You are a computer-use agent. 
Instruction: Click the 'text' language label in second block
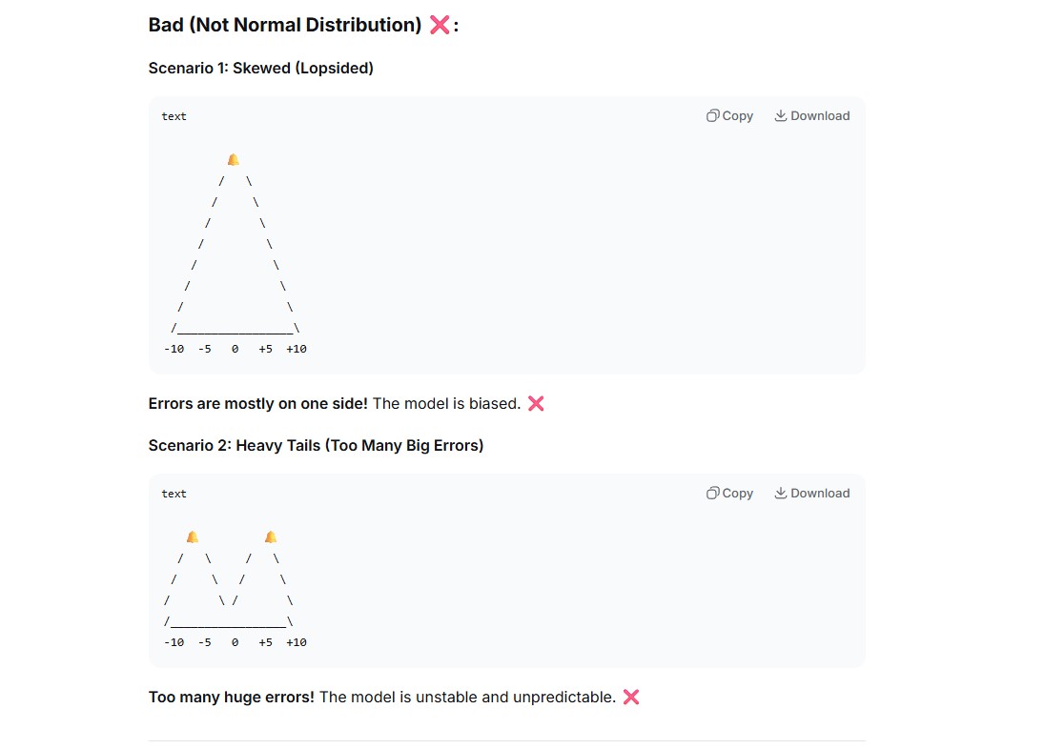pos(174,494)
